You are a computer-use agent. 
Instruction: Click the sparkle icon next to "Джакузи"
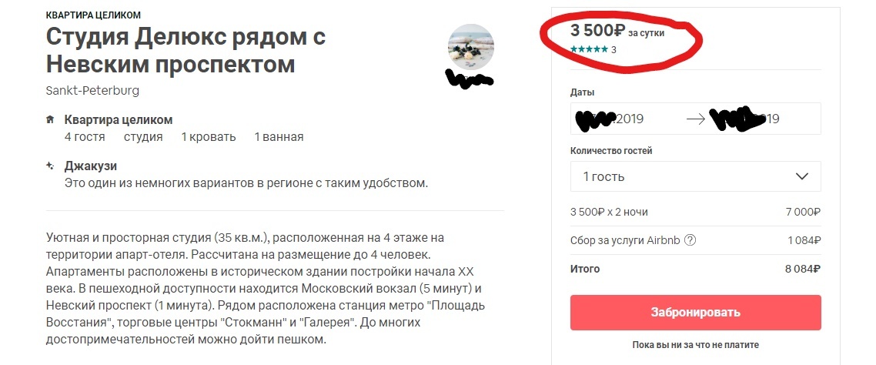pos(50,166)
